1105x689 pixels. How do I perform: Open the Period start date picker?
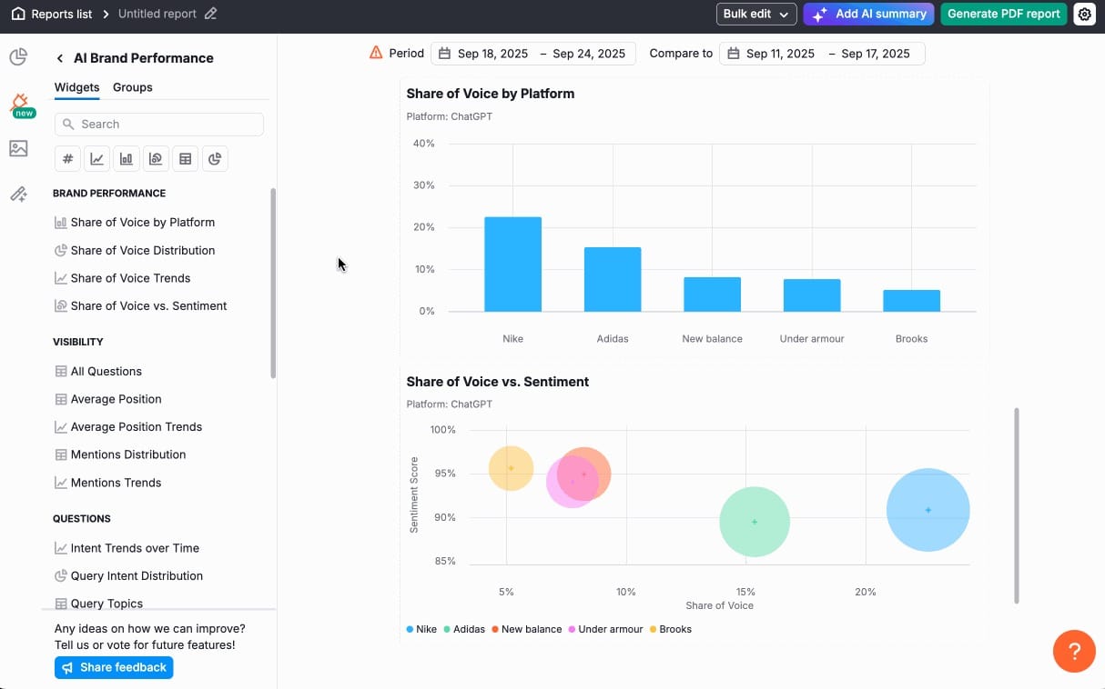click(x=492, y=54)
